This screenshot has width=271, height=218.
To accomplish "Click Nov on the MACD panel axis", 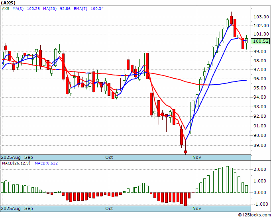I will [197, 208].
